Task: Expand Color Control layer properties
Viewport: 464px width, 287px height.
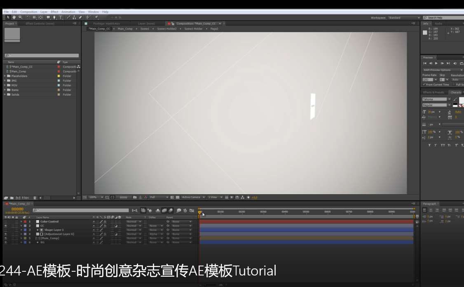Action: coord(21,221)
